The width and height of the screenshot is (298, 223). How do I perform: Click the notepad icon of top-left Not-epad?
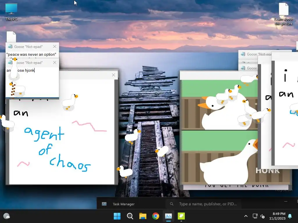pyautogui.click(x=10, y=46)
